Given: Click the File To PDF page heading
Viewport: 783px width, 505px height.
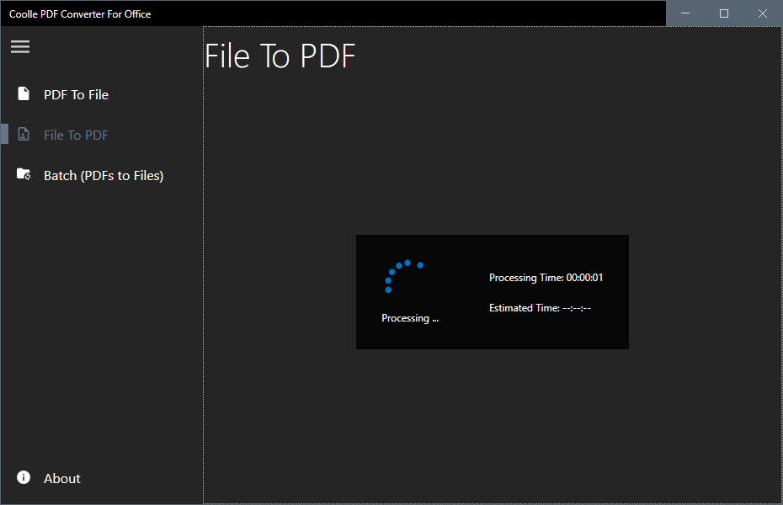Looking at the screenshot, I should pos(280,56).
